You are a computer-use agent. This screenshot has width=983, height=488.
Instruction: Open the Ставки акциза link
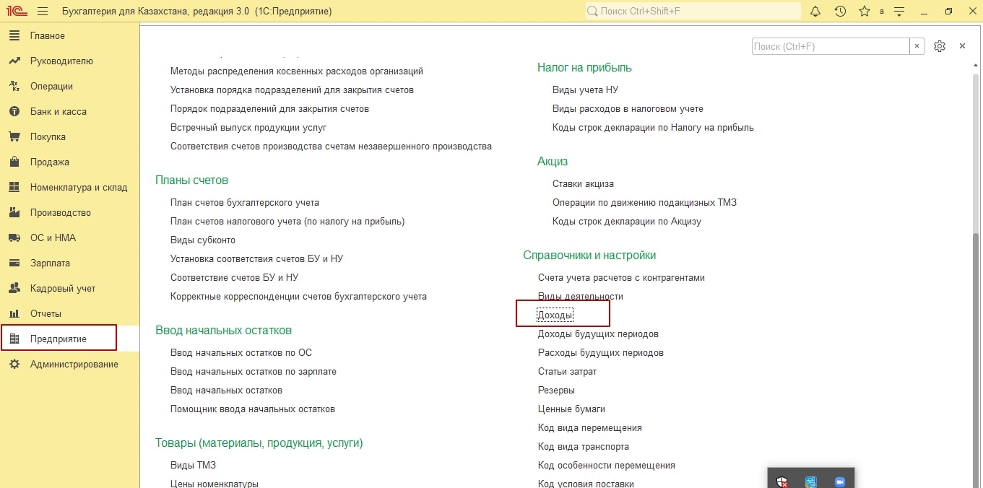[x=583, y=184]
